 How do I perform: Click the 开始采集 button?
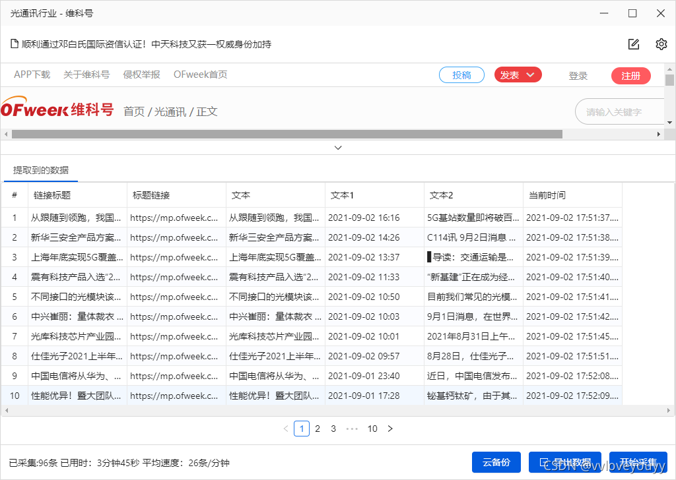tap(638, 462)
